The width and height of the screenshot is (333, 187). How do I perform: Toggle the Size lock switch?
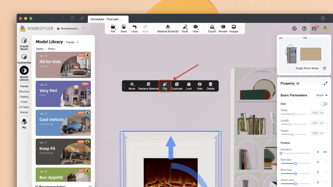[324, 104]
